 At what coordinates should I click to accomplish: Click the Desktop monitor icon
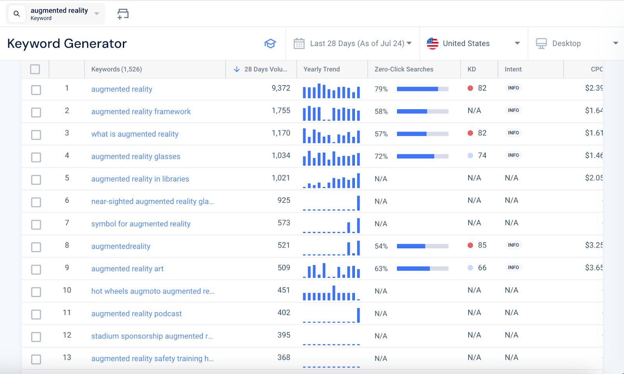[x=541, y=44]
